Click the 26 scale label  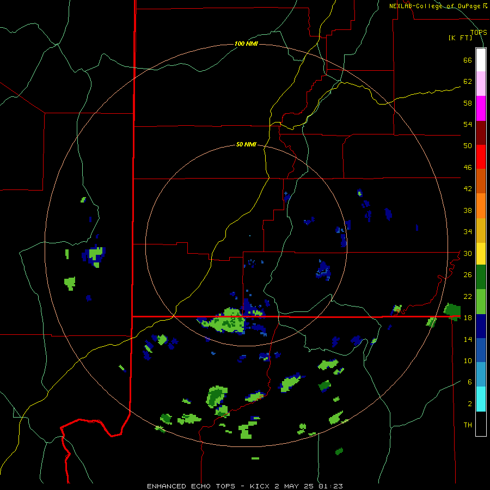[468, 275]
